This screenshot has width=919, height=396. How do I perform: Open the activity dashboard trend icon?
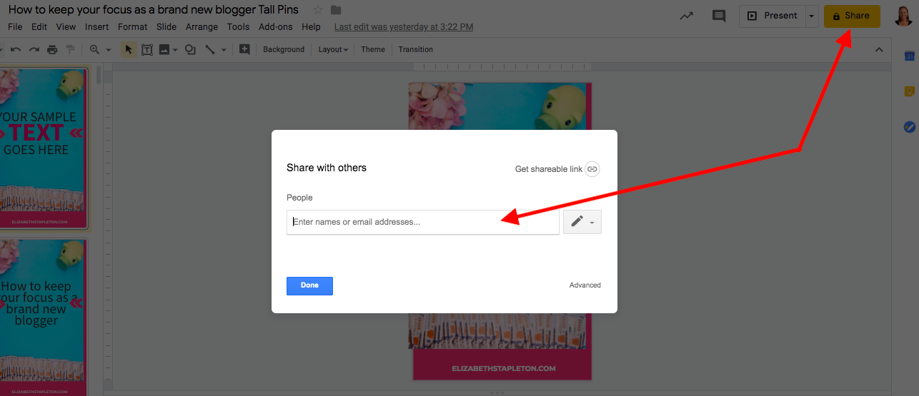tap(686, 16)
